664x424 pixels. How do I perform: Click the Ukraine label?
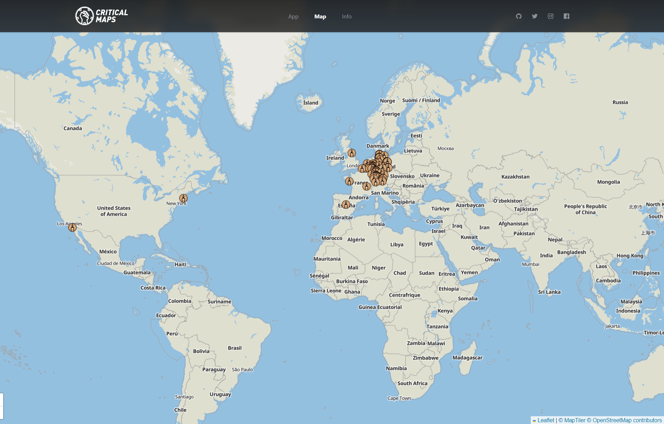(430, 175)
